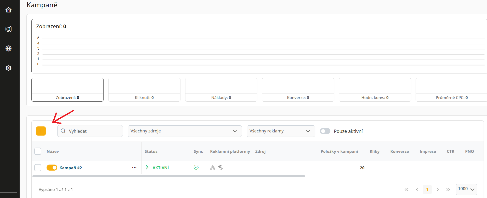Image resolution: width=487 pixels, height=198 pixels.
Task: Enable the Pouze aktivní toggle
Action: click(x=325, y=131)
